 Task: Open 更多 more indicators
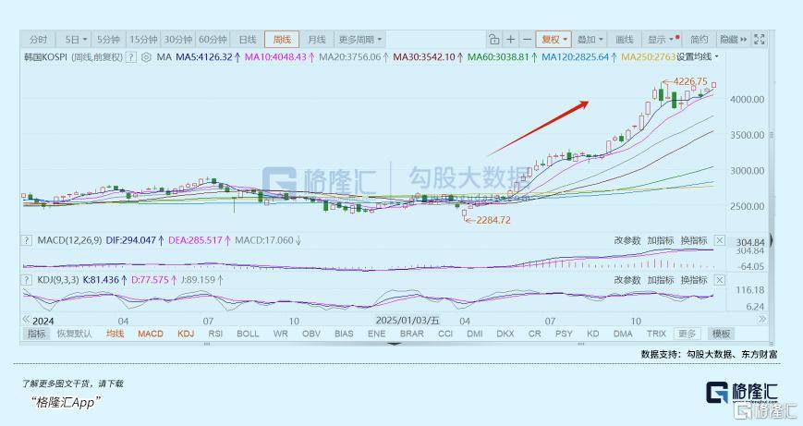(687, 334)
